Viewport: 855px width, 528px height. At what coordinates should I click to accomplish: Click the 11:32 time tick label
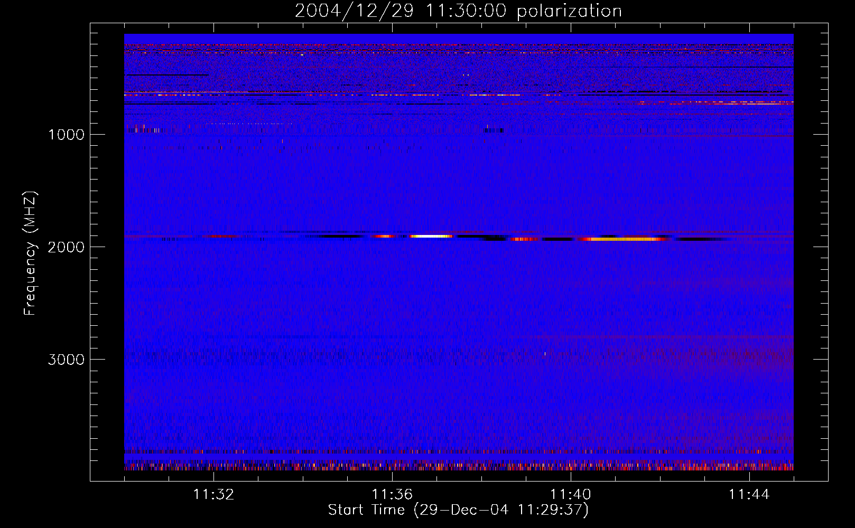pos(213,495)
